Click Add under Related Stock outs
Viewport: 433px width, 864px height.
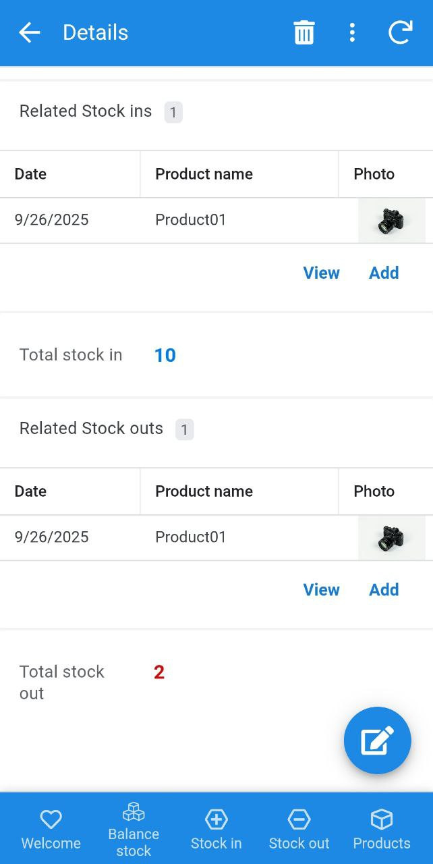coord(384,590)
